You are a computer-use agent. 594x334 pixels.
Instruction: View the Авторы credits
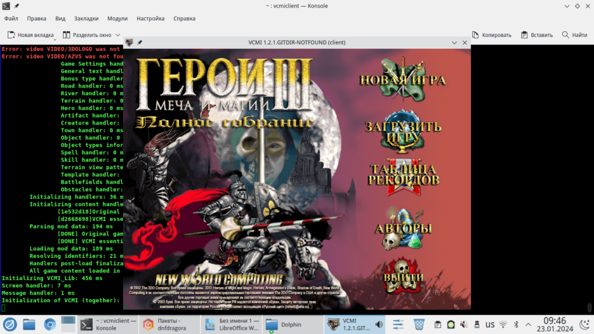(x=404, y=228)
